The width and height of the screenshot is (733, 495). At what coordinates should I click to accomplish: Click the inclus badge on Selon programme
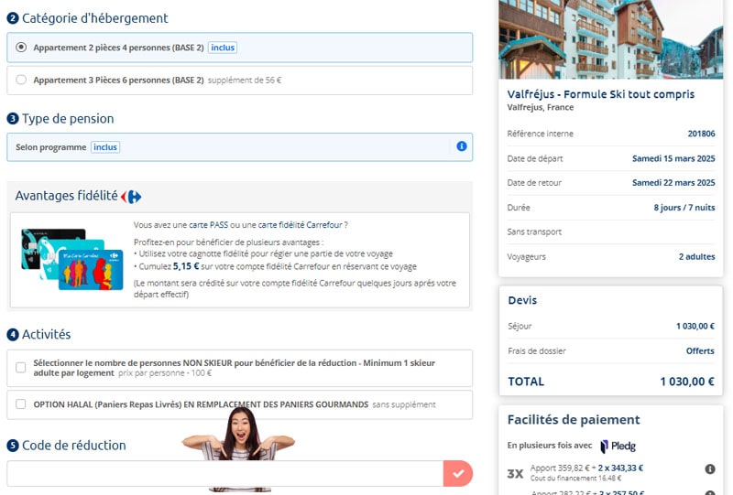(105, 147)
